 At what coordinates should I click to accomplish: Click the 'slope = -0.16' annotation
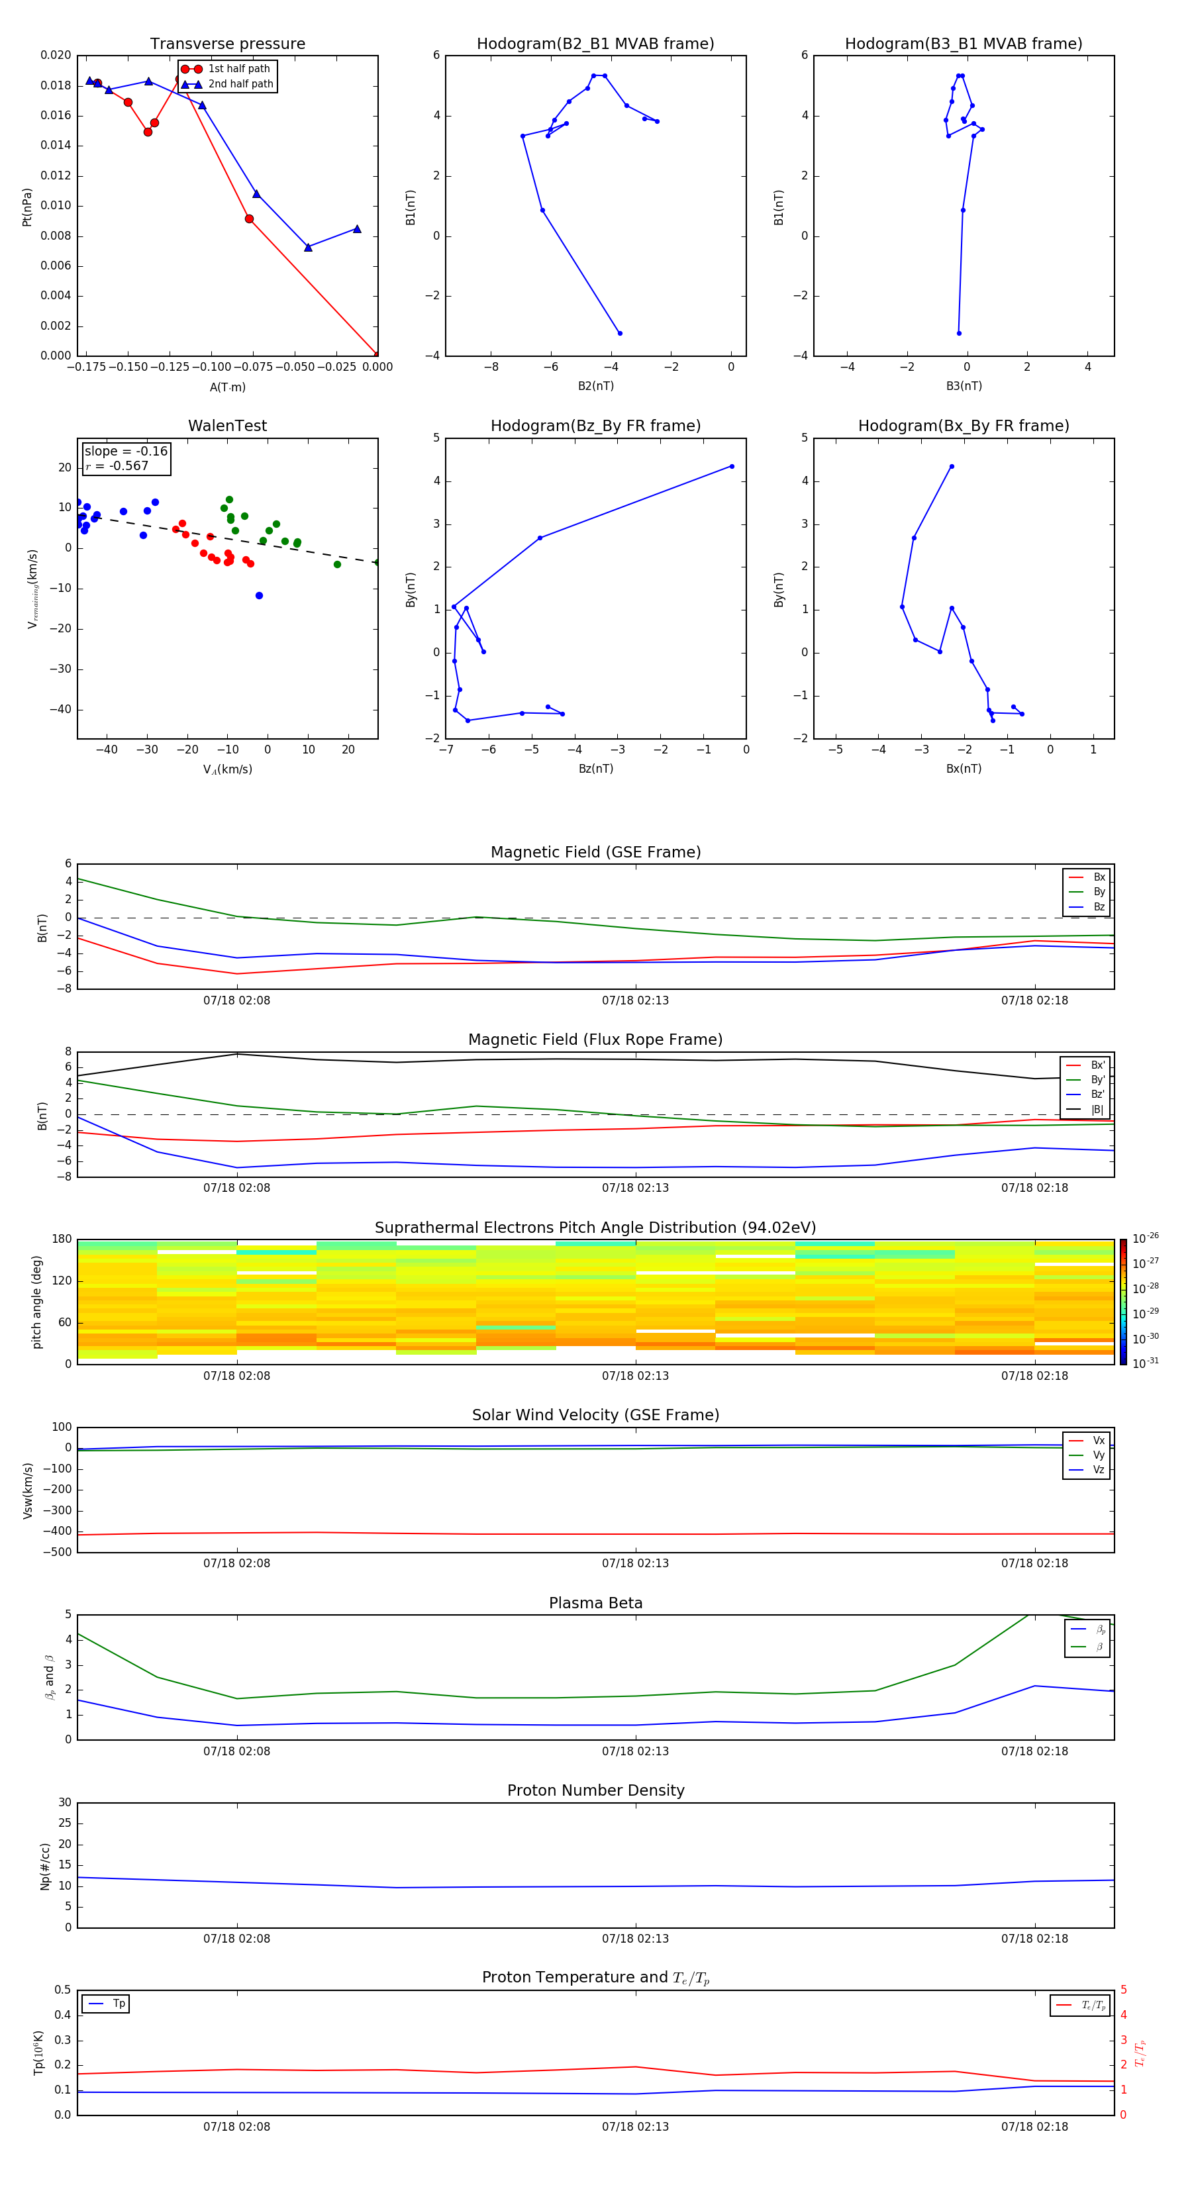tap(126, 452)
